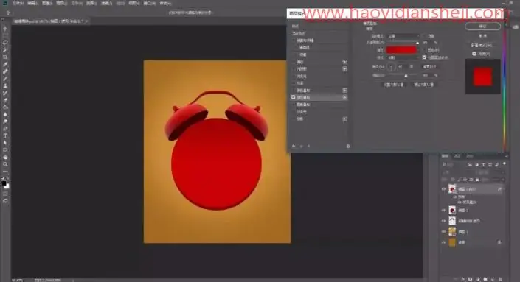Enable the Bevel & Emboss checkbox
Screen dimensions: 520x282
click(x=293, y=40)
